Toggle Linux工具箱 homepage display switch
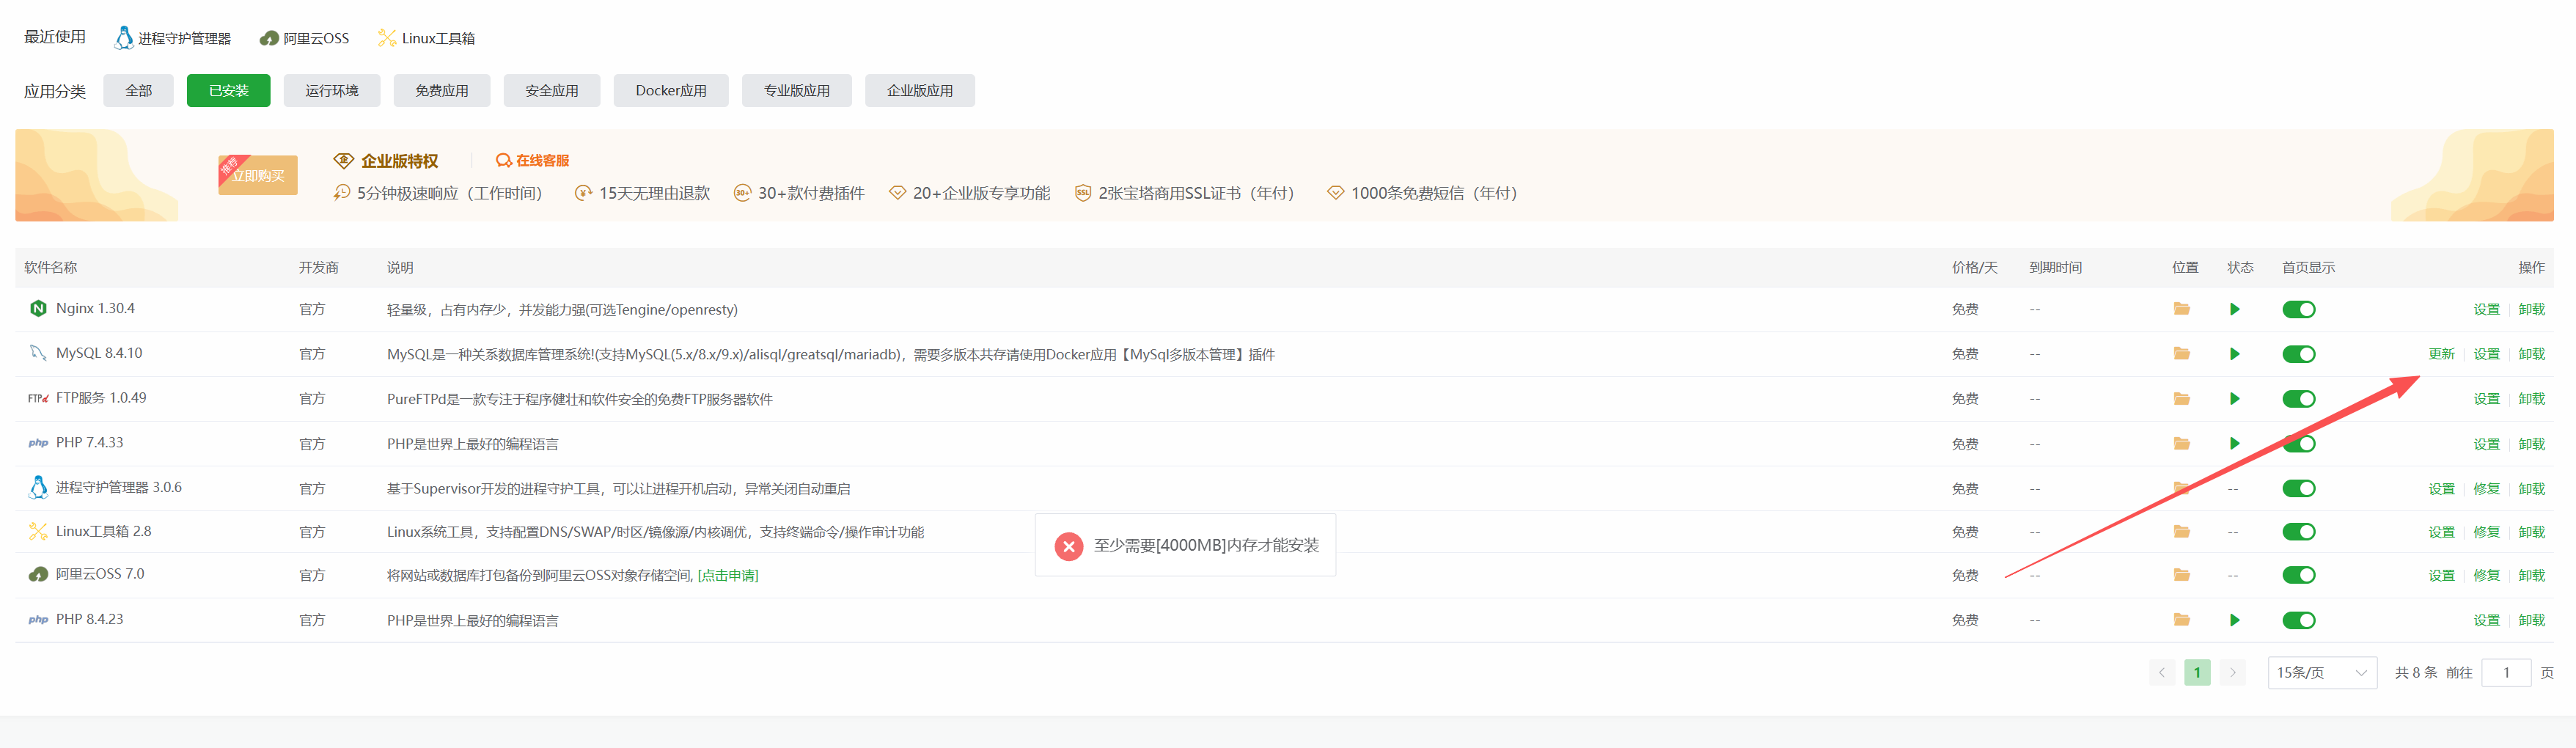The height and width of the screenshot is (748, 2576). 2298,532
